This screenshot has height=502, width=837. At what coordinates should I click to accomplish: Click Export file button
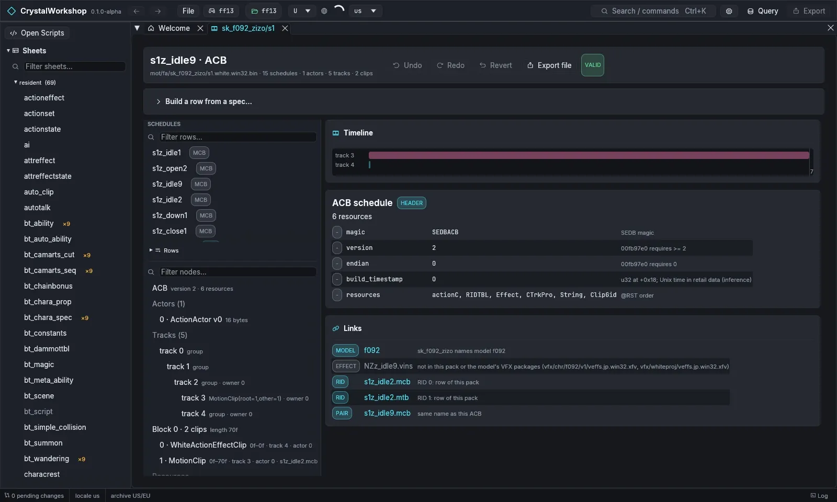[x=549, y=65]
